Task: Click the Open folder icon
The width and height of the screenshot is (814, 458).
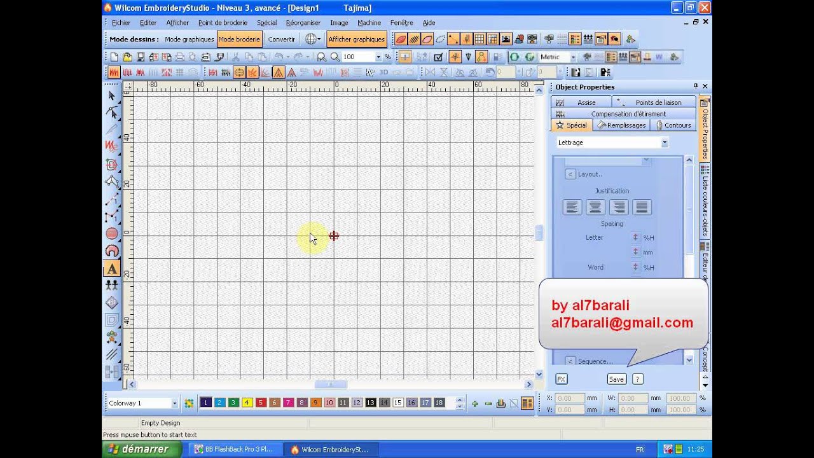Action: coord(127,57)
